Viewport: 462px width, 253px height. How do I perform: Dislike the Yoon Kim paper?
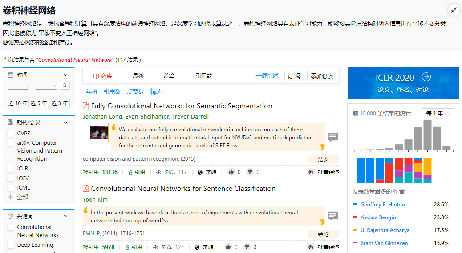247,247
